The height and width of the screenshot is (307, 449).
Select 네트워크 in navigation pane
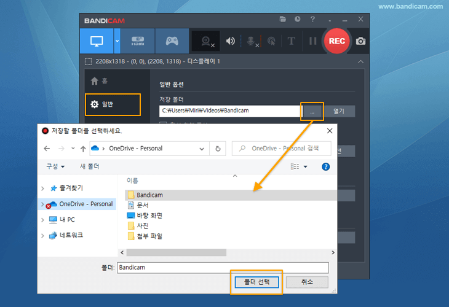click(71, 235)
